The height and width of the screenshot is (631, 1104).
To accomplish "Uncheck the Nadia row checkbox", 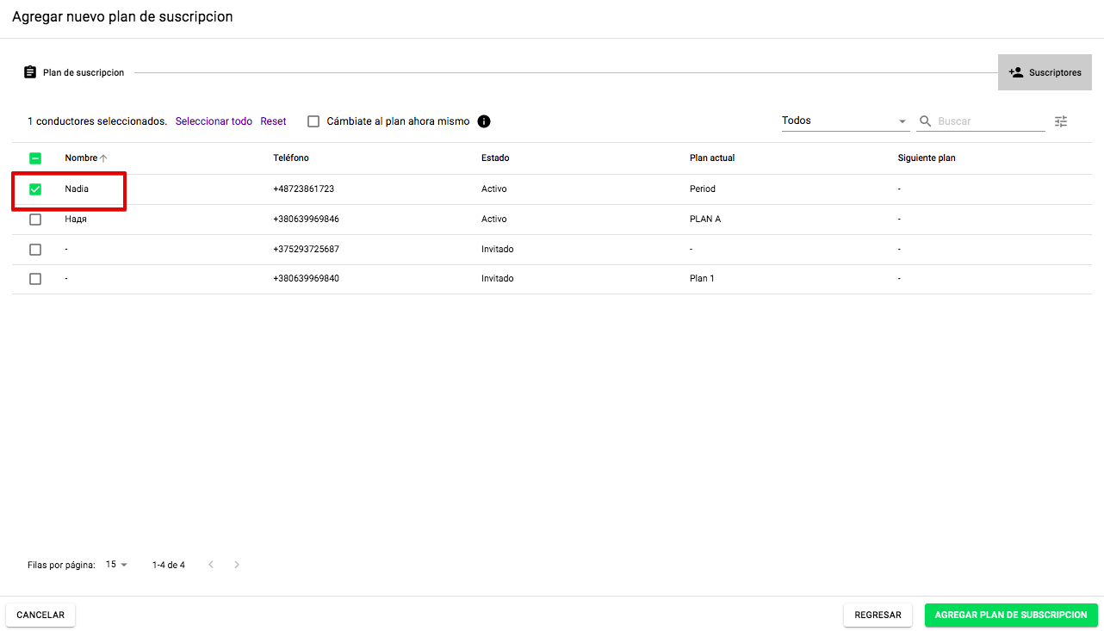I will click(35, 189).
